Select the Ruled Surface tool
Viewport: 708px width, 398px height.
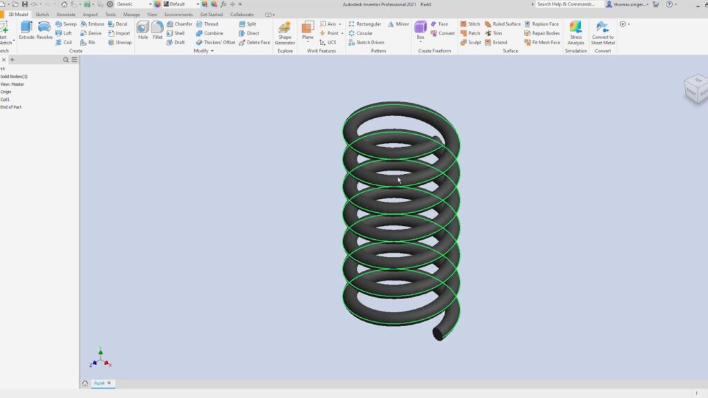pos(503,24)
